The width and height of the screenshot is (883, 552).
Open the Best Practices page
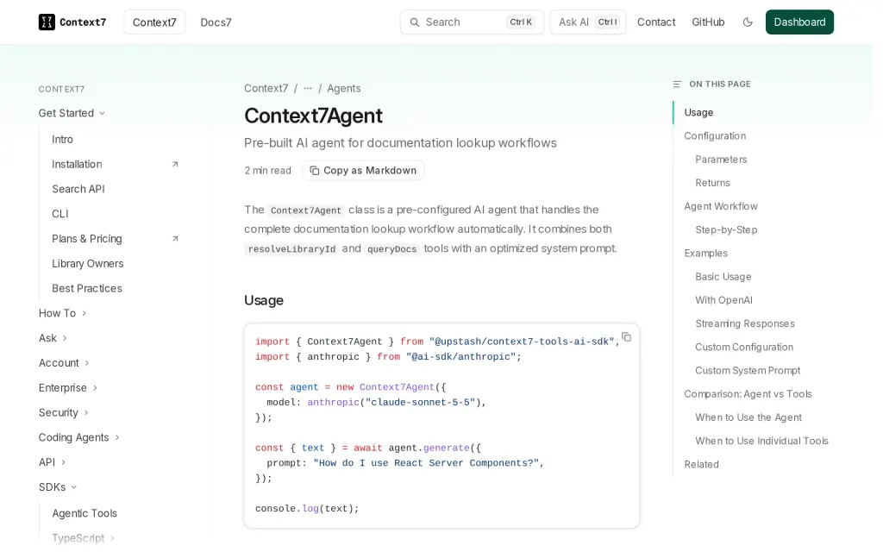87,288
